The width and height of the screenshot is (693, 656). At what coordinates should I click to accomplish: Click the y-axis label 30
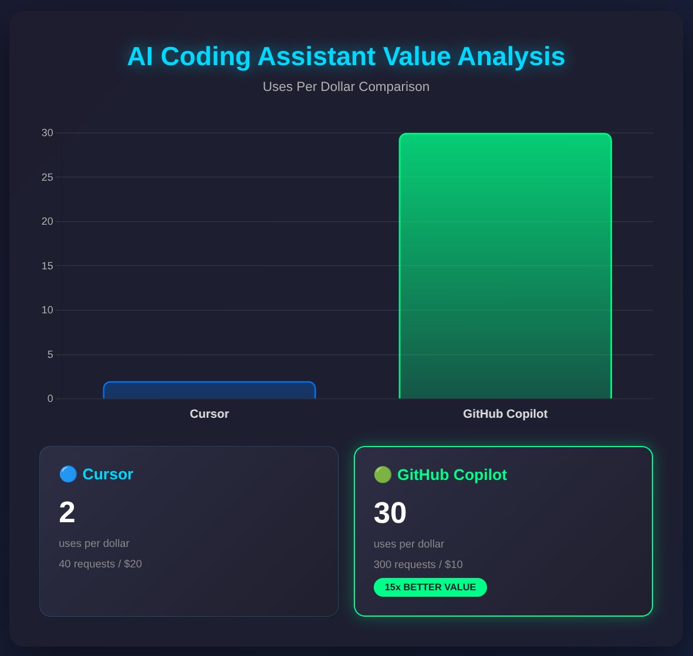pyautogui.click(x=48, y=133)
